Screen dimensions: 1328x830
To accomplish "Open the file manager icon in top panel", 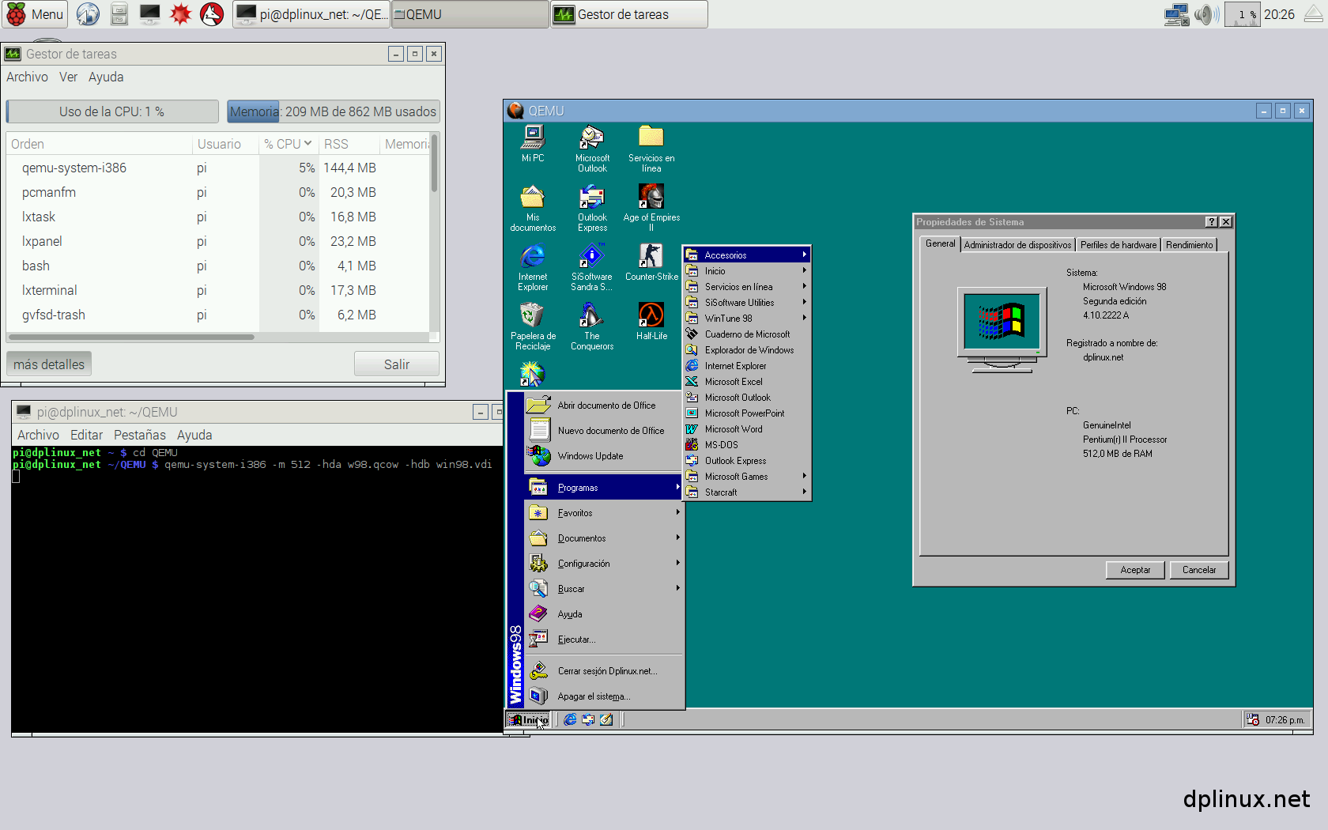I will click(119, 14).
